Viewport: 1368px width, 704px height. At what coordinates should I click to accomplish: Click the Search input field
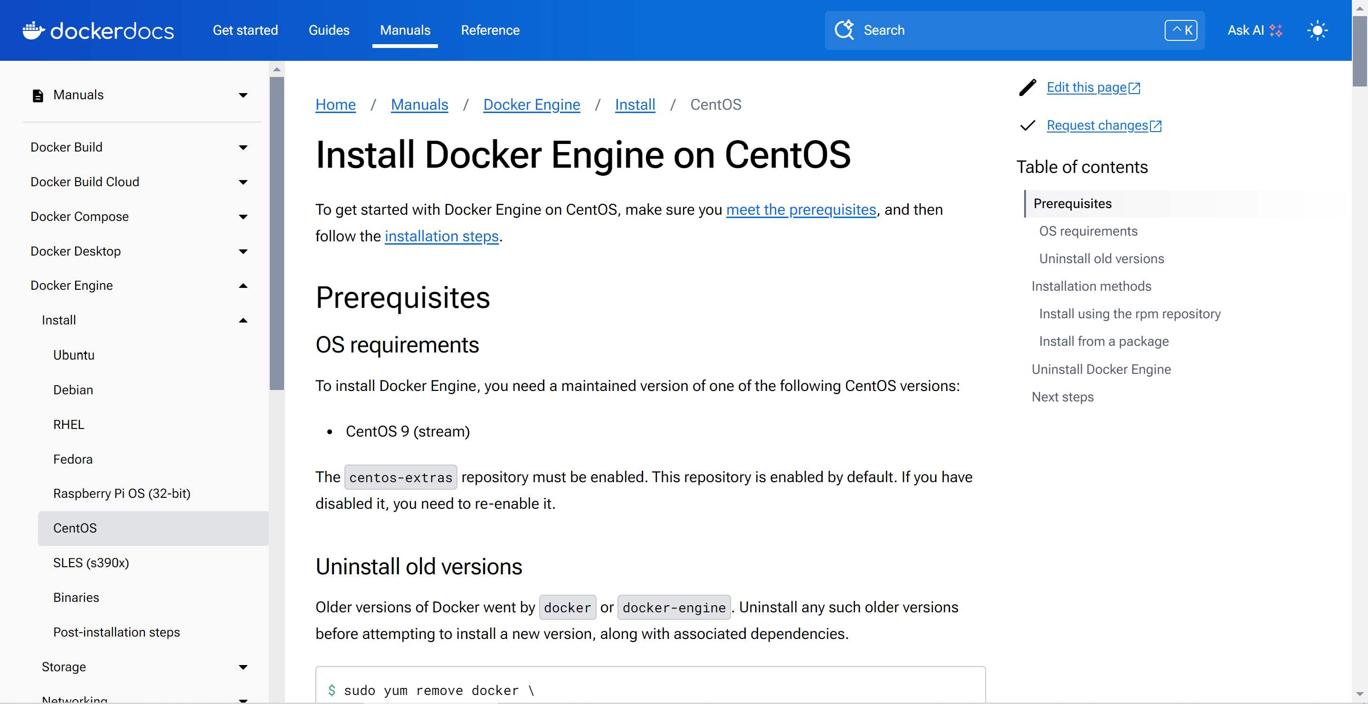pos(1014,30)
